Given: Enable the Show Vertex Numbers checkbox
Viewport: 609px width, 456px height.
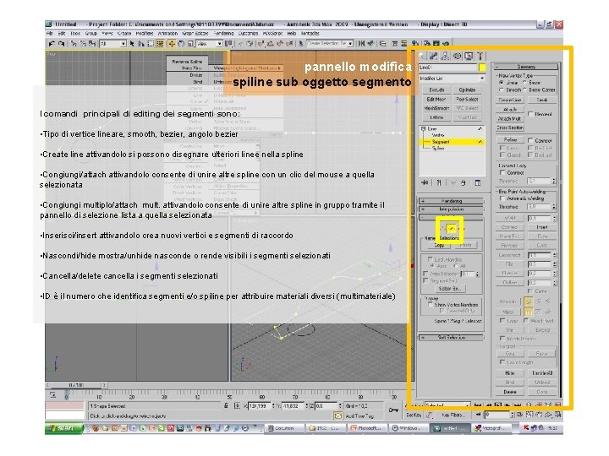Looking at the screenshot, I should pyautogui.click(x=430, y=305).
